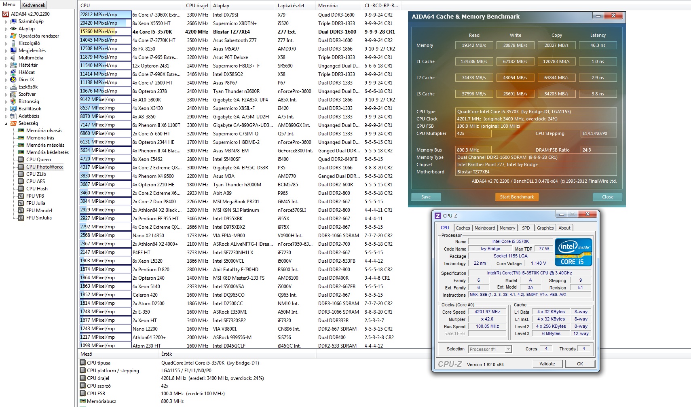
Task: Click the CPU ZLib benchmark icon
Action: [x=21, y=174]
